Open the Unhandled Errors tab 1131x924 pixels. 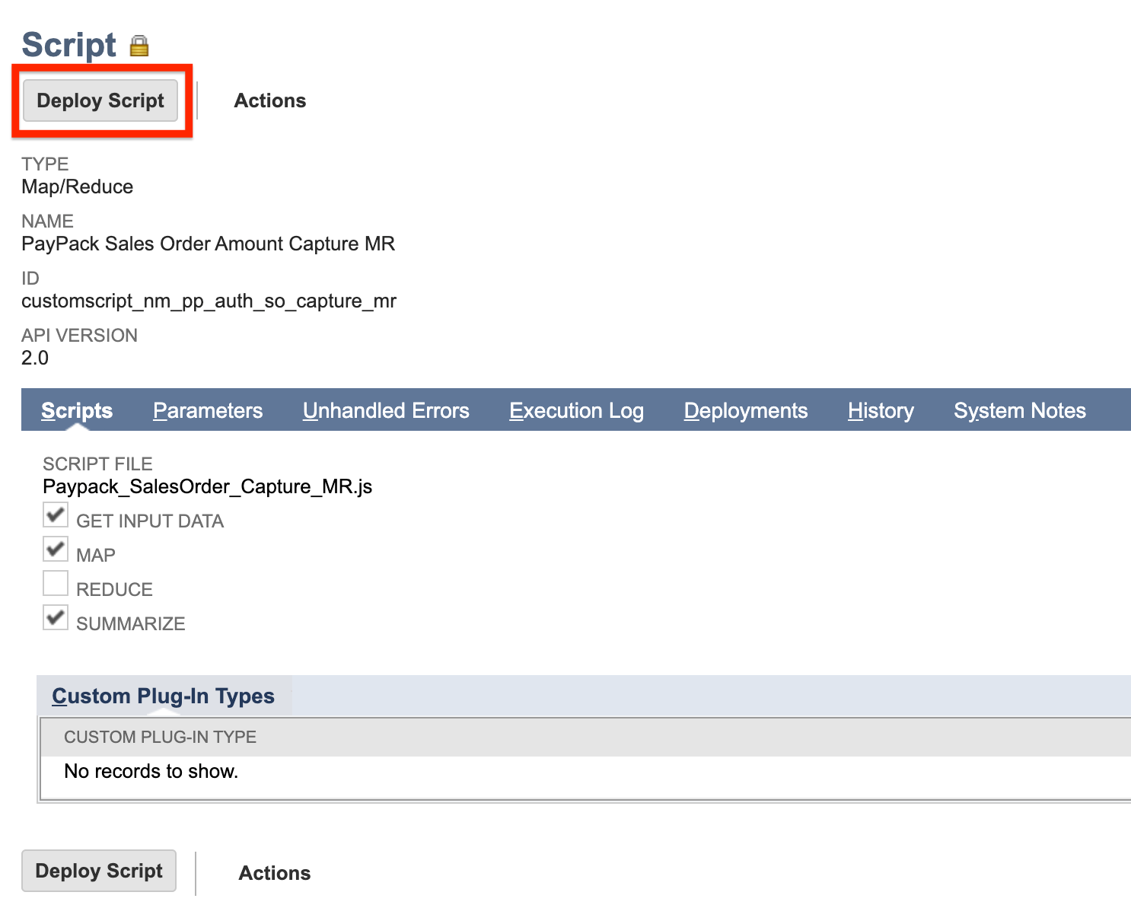click(386, 410)
